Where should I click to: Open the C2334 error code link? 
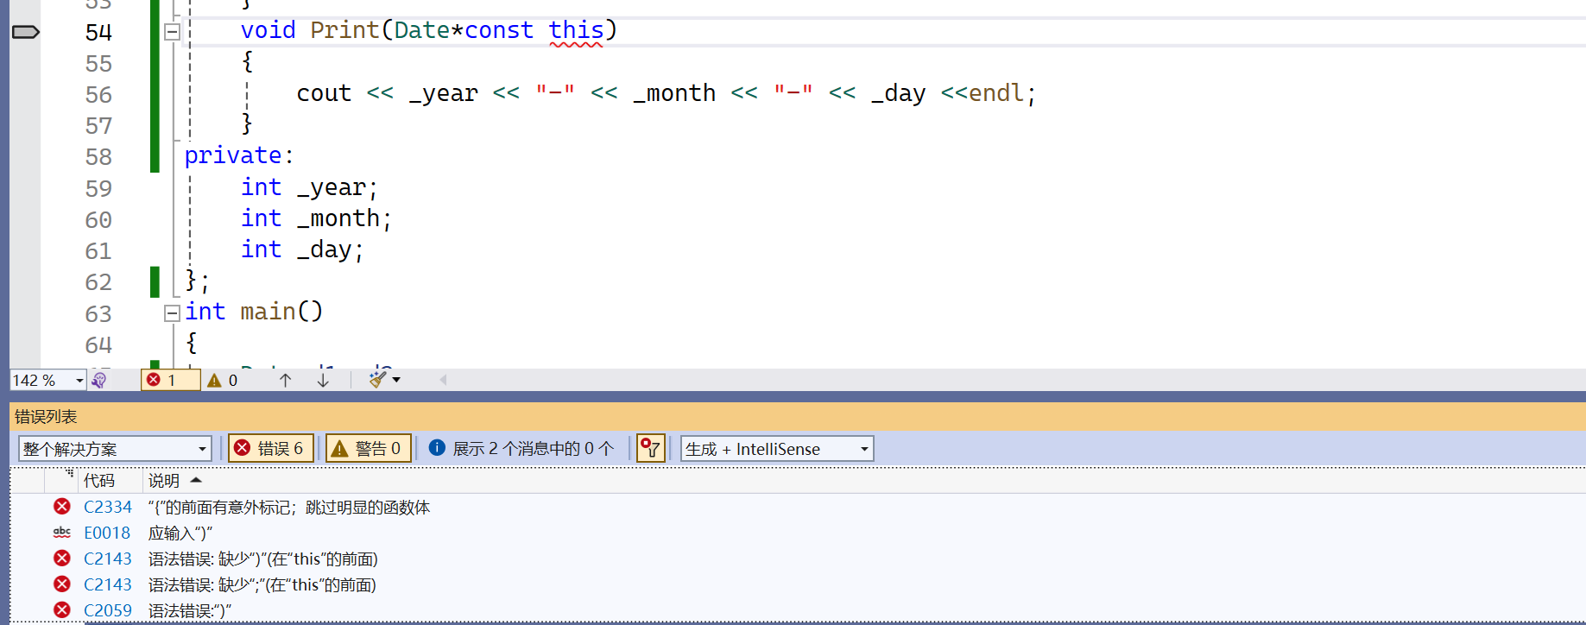coord(108,508)
